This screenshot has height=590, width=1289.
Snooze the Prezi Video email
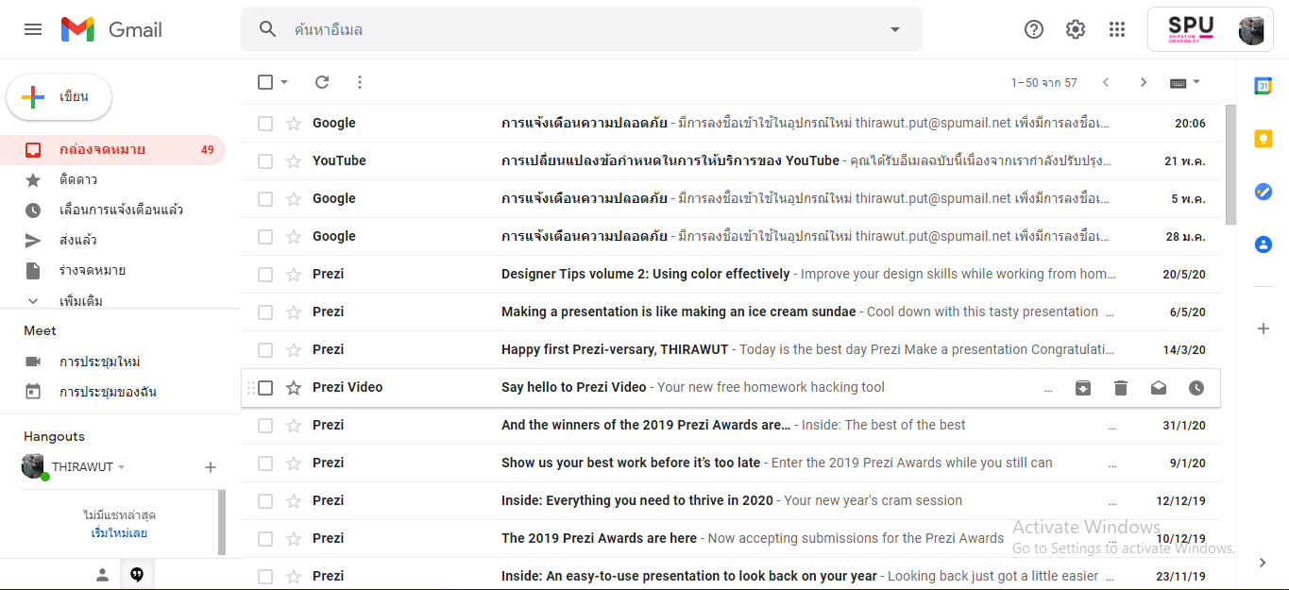(x=1196, y=388)
